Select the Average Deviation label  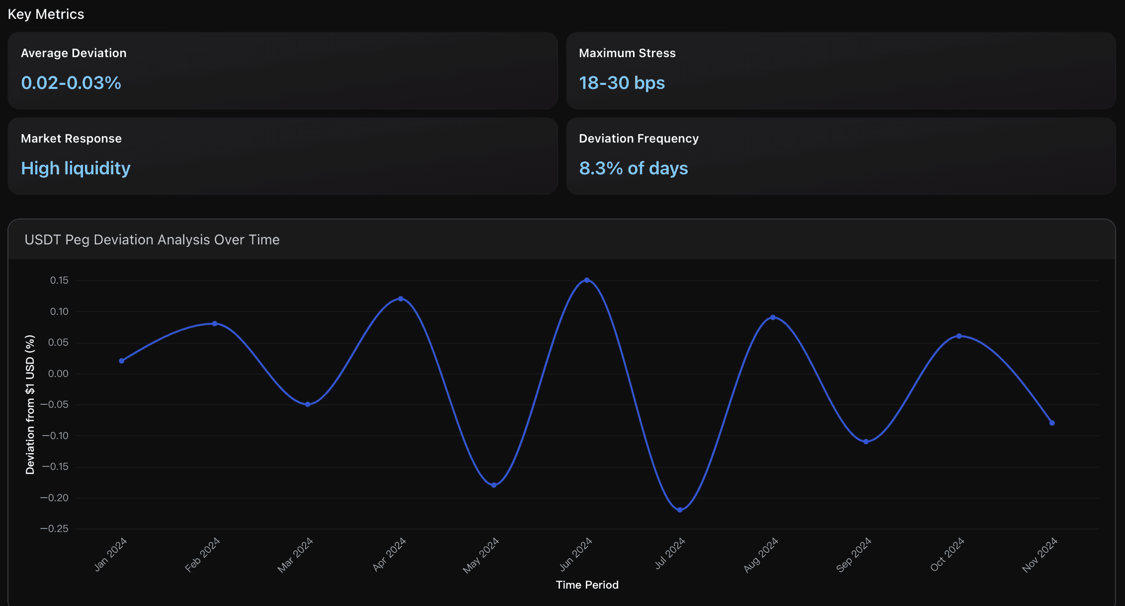[x=74, y=53]
